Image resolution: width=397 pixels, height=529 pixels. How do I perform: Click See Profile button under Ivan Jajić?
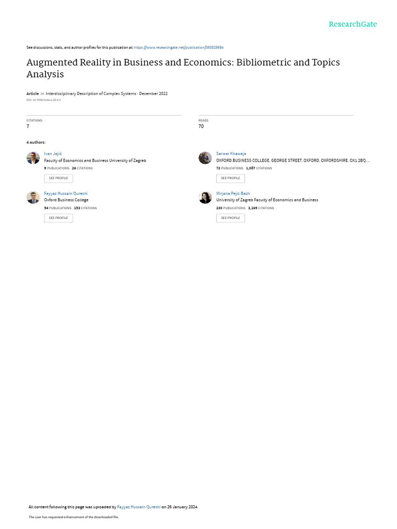click(x=58, y=178)
